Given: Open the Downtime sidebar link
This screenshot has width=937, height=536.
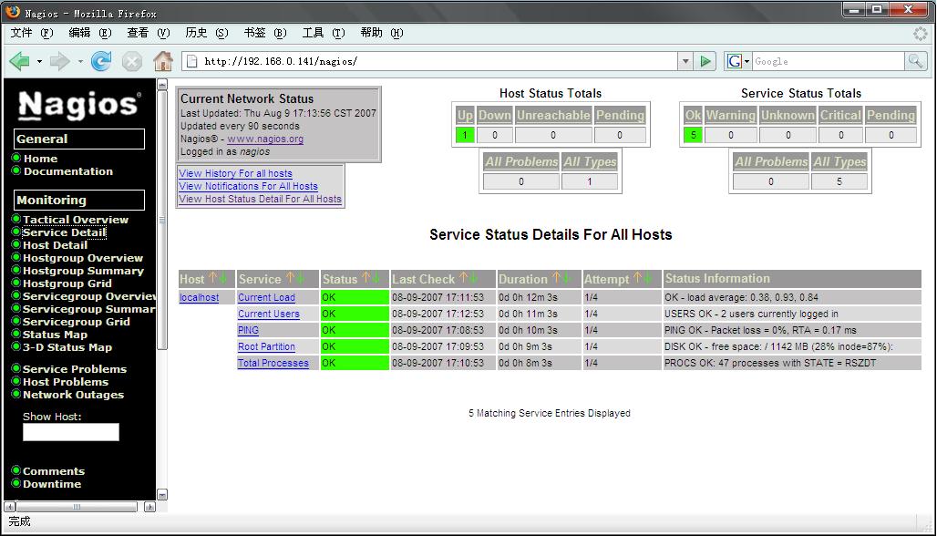Looking at the screenshot, I should point(52,484).
